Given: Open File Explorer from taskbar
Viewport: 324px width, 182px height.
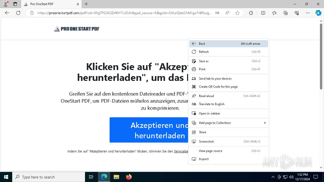Looking at the screenshot, I should (x=116, y=177).
